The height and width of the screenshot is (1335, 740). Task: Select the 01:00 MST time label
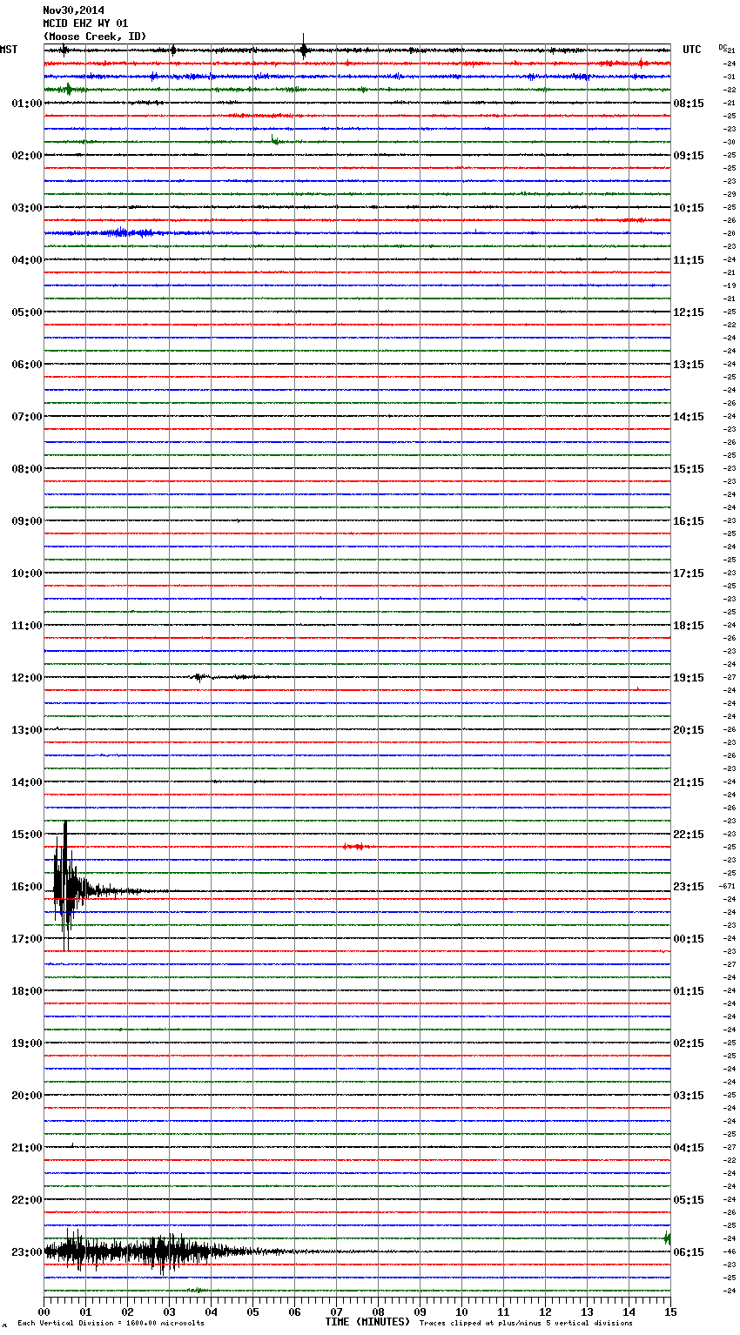tap(26, 104)
